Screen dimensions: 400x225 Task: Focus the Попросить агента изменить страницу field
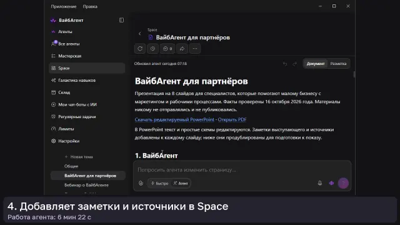click(242, 170)
